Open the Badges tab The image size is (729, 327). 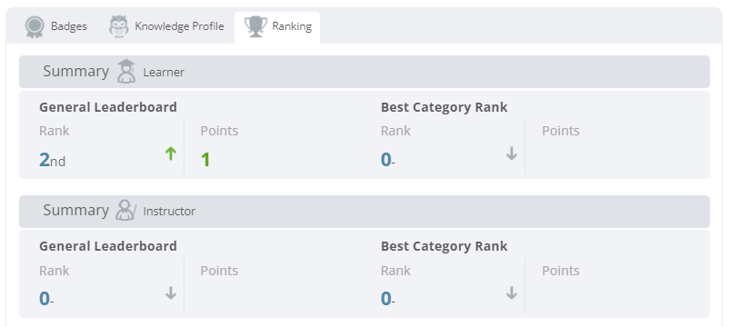[55, 26]
